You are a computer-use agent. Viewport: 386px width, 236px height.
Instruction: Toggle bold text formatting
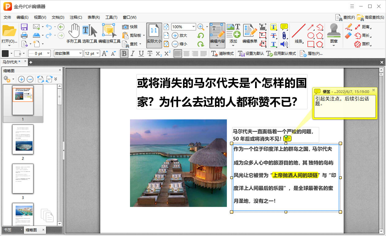124,54
